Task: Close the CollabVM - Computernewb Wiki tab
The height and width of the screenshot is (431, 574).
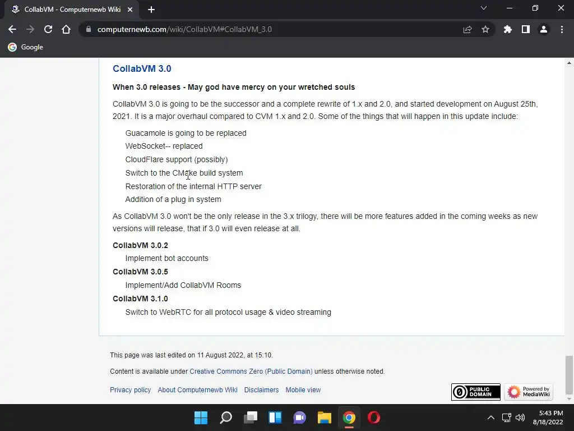Action: 130,10
